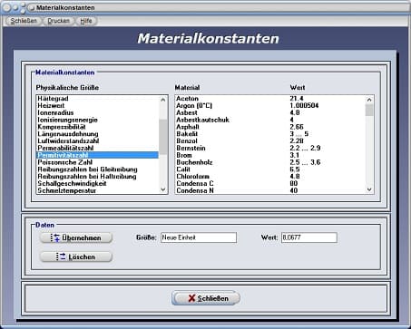The image size is (411, 329).
Task: Open the Schließen menu item
Action: (24, 21)
